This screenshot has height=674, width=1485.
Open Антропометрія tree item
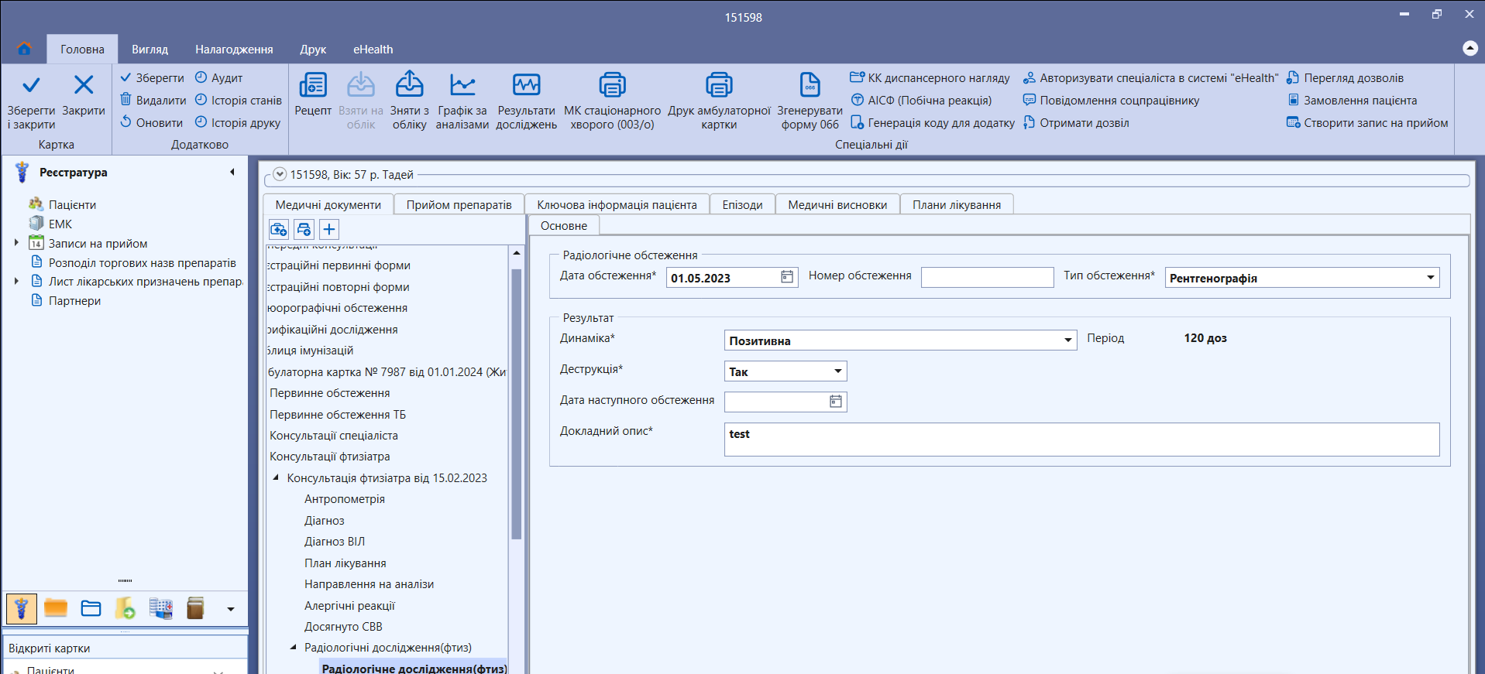coord(345,499)
